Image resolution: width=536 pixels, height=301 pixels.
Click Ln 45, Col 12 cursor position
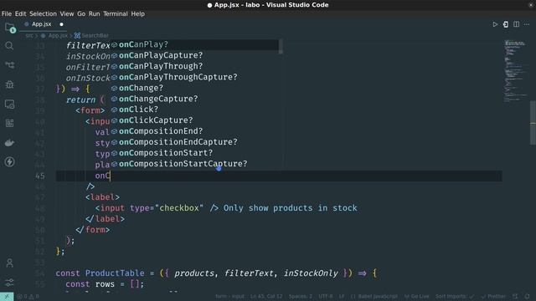coord(266,297)
